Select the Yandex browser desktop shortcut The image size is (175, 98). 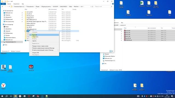tap(4, 86)
